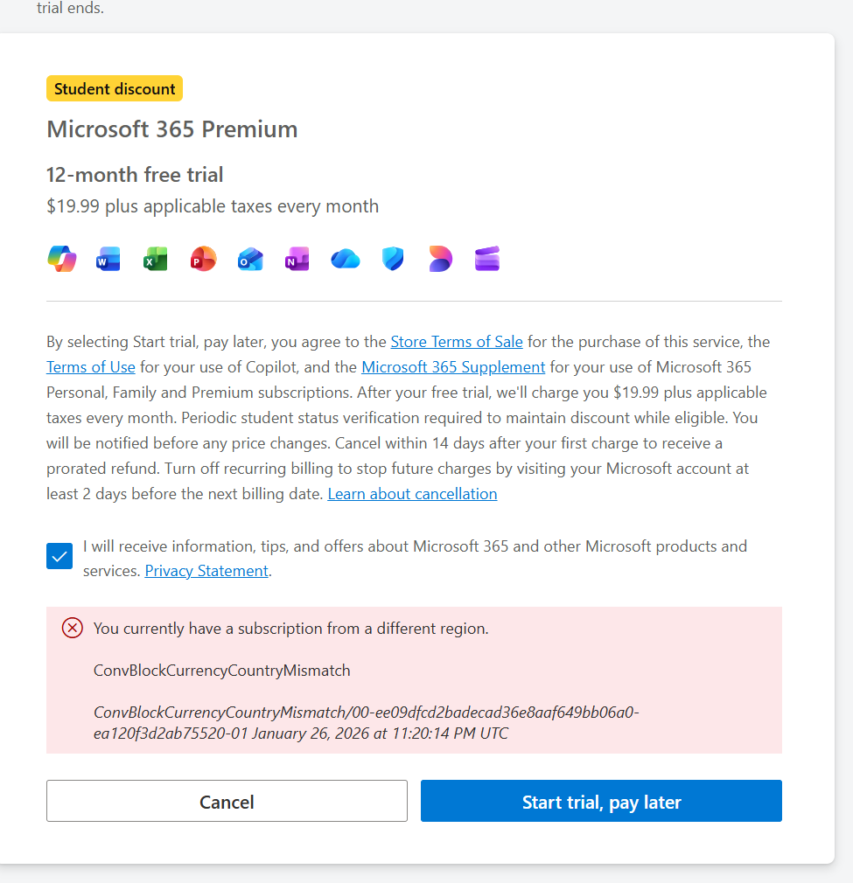Click the Copilot app icon
The image size is (853, 883).
click(x=61, y=259)
